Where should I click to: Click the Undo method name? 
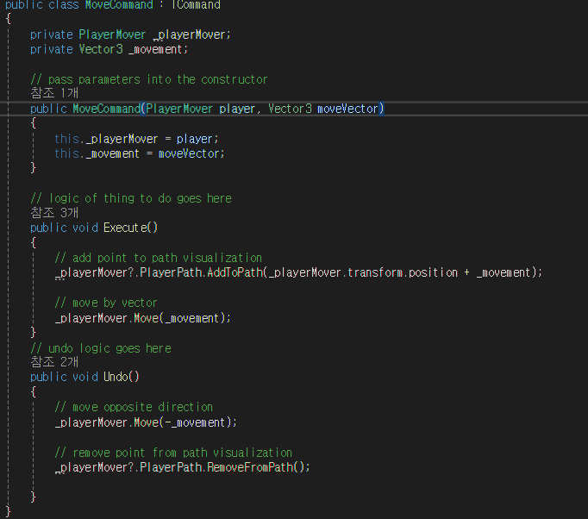(116, 377)
